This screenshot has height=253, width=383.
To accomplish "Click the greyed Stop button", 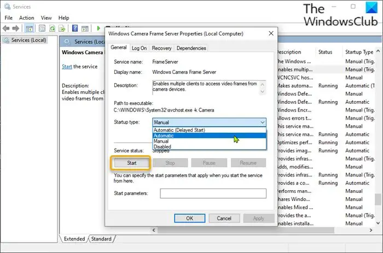I will click(170, 163).
